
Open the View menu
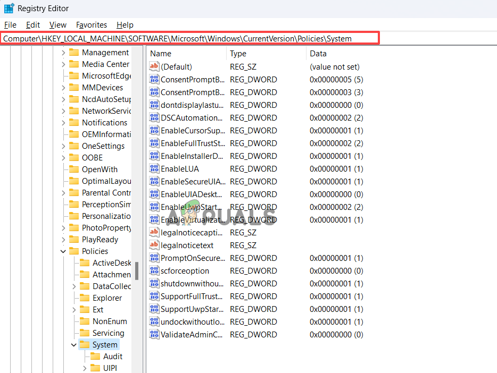click(x=57, y=24)
